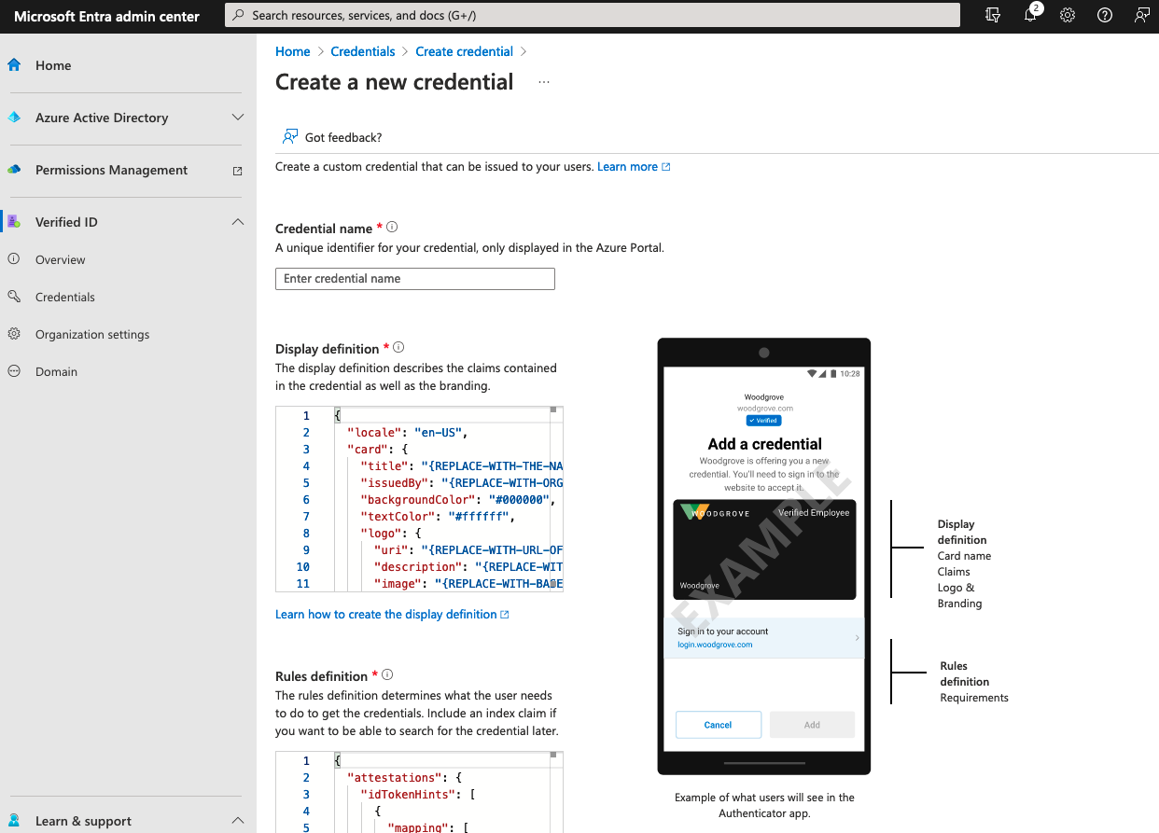Open portal settings gear icon
1159x833 pixels.
1068,16
